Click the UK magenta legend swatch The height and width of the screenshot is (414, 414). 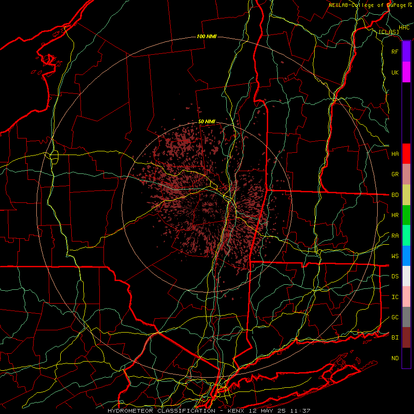pyautogui.click(x=406, y=72)
